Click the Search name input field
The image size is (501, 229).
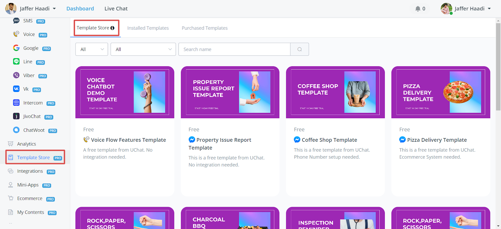click(234, 49)
